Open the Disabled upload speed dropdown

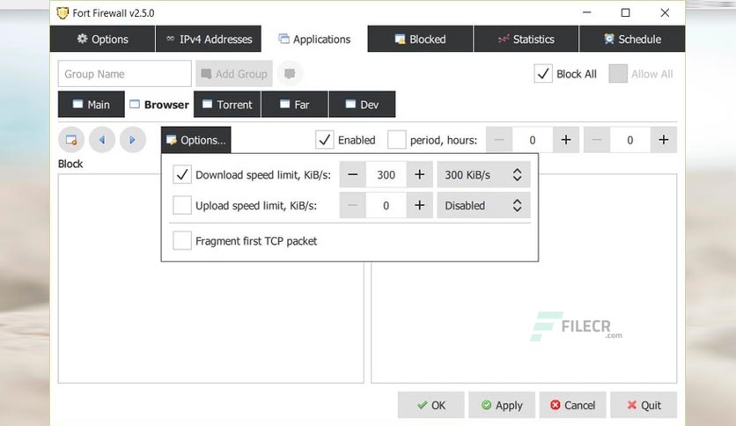coord(483,205)
